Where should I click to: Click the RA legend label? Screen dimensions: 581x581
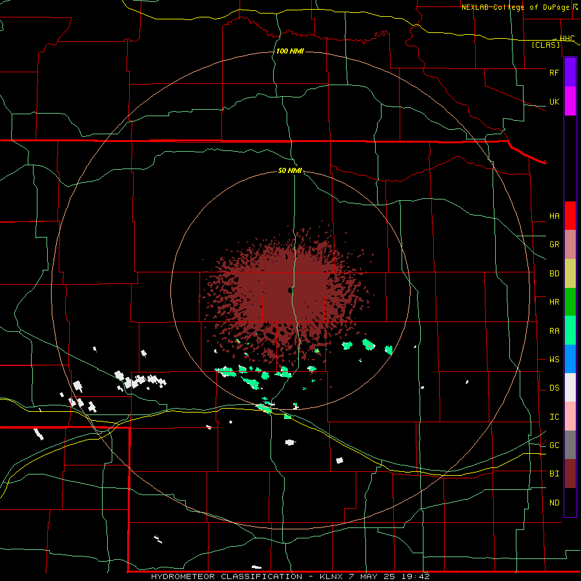click(554, 331)
